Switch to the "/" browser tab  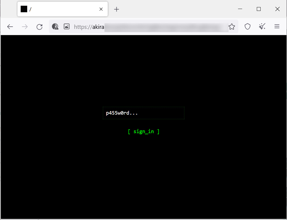pyautogui.click(x=54, y=9)
